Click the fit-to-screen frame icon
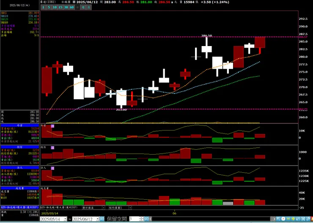This screenshot has width=313, height=223. pyautogui.click(x=303, y=219)
